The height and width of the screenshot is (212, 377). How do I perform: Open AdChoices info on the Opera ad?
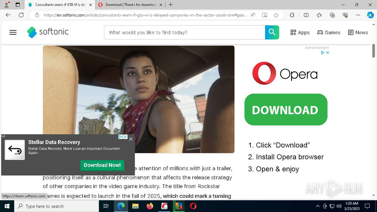(323, 52)
